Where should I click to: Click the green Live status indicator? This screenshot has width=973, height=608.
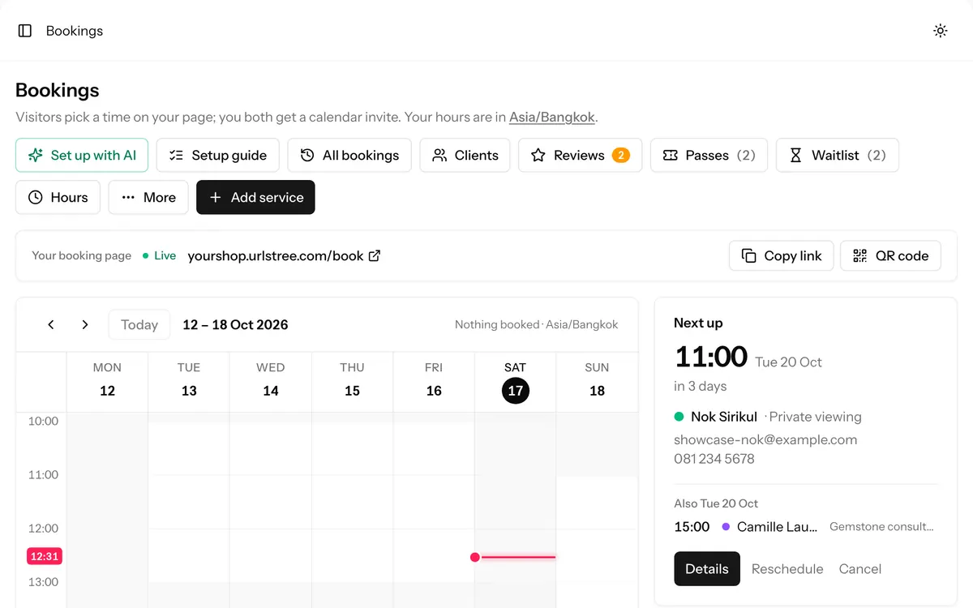pos(160,255)
